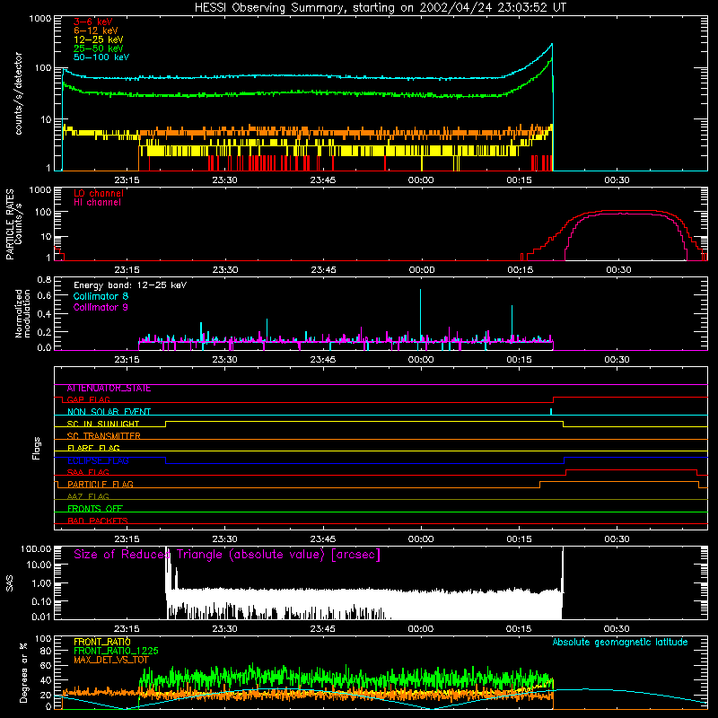Select the yellow 12-25 keV legend label
Viewport: 718px width, 718px height.
(x=99, y=39)
